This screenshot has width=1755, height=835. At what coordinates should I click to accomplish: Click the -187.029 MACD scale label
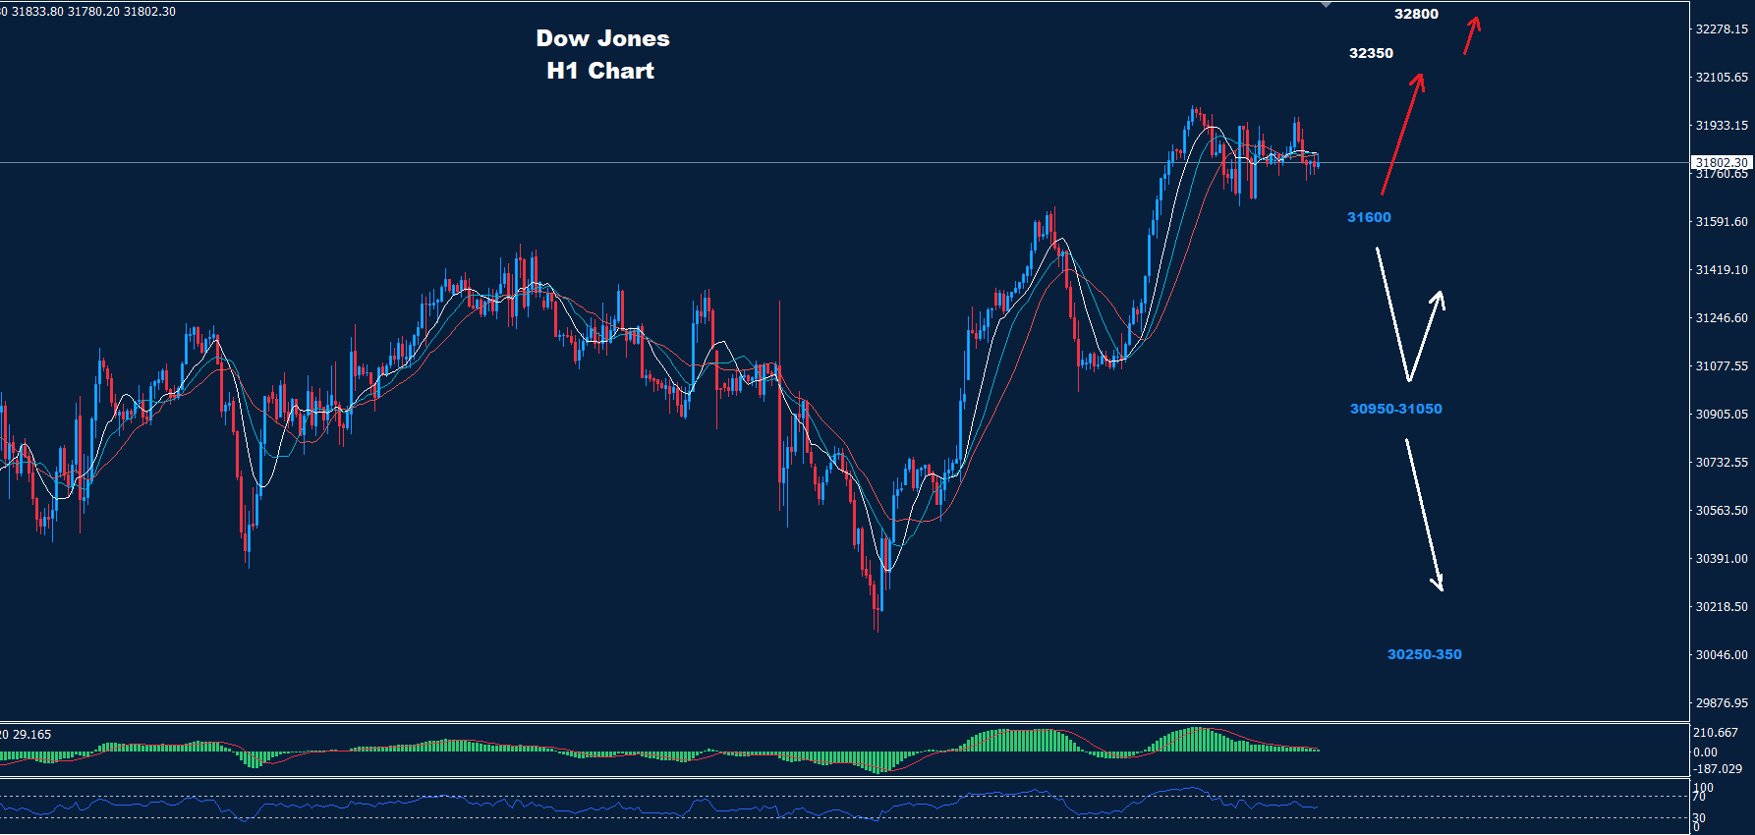pos(1717,769)
